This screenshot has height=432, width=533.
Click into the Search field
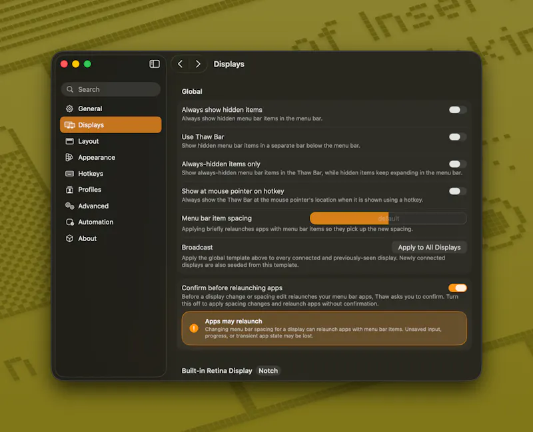click(x=111, y=89)
